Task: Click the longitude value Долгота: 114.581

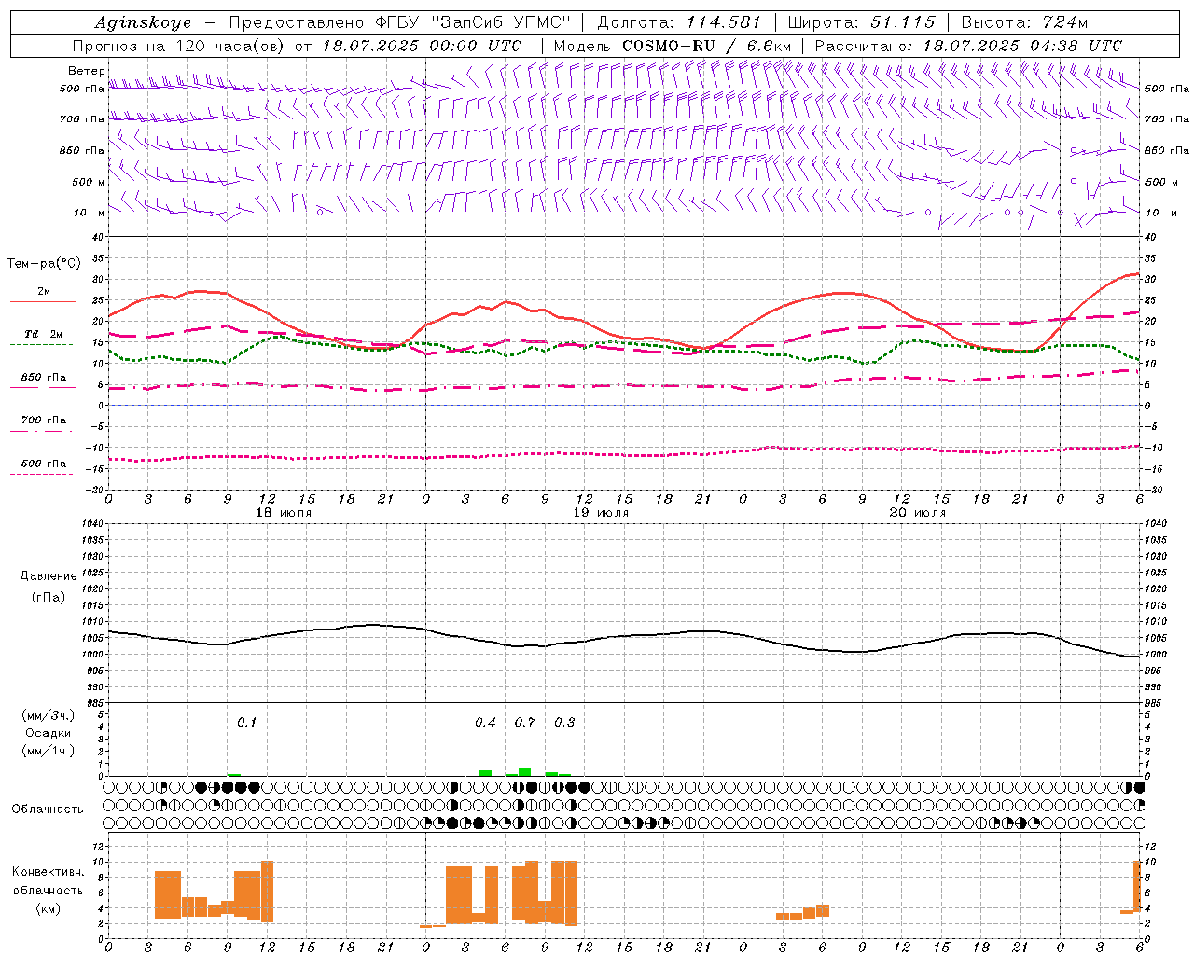Action: click(x=679, y=22)
